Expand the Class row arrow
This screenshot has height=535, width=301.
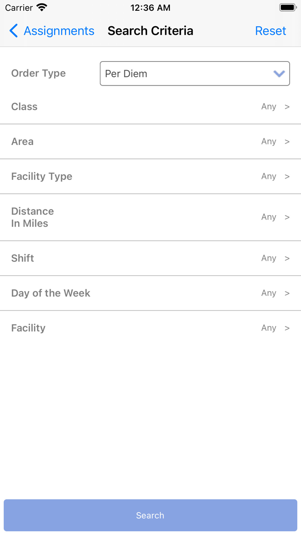pos(287,107)
